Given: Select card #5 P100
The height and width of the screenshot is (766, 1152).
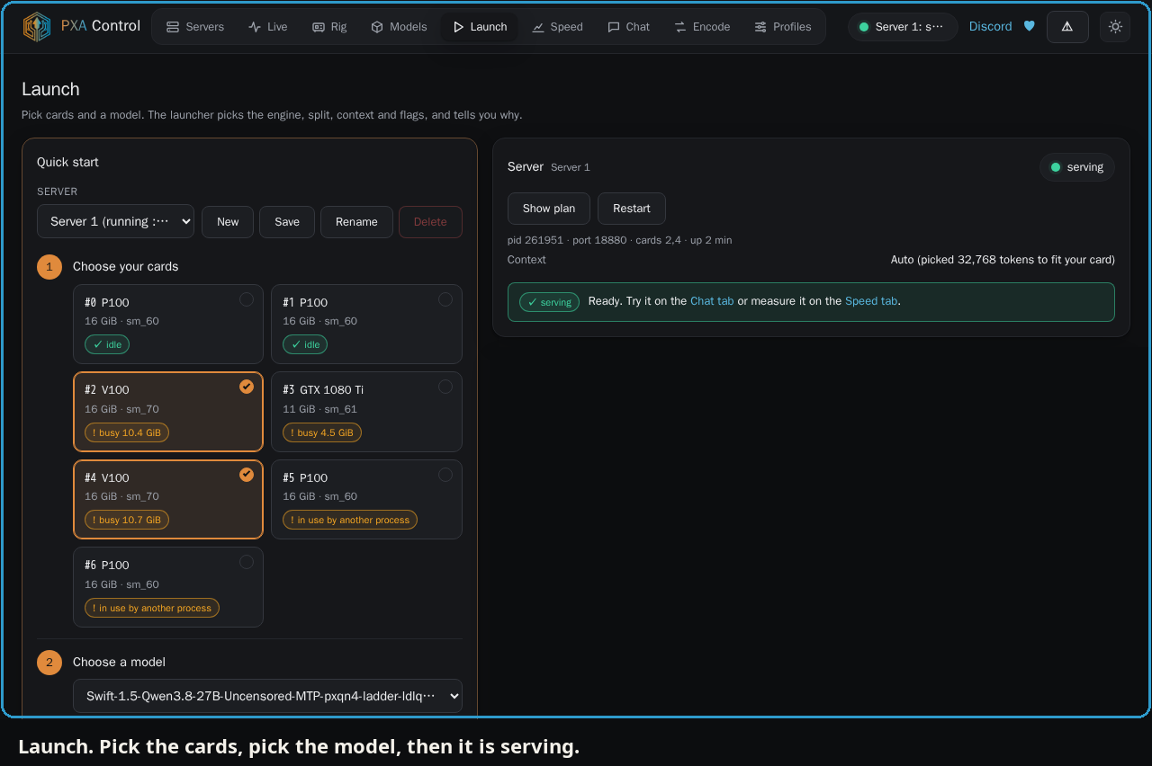Looking at the screenshot, I should (x=366, y=499).
